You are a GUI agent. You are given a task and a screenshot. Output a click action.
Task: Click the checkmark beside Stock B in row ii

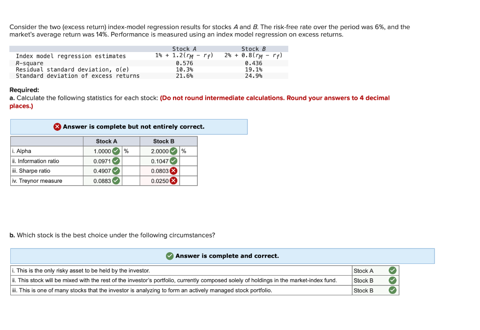coord(392,280)
